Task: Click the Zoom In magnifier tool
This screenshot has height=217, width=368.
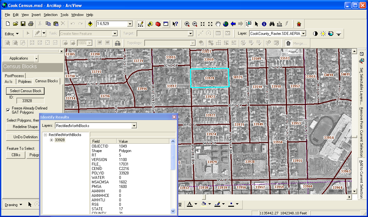Action: point(187,24)
